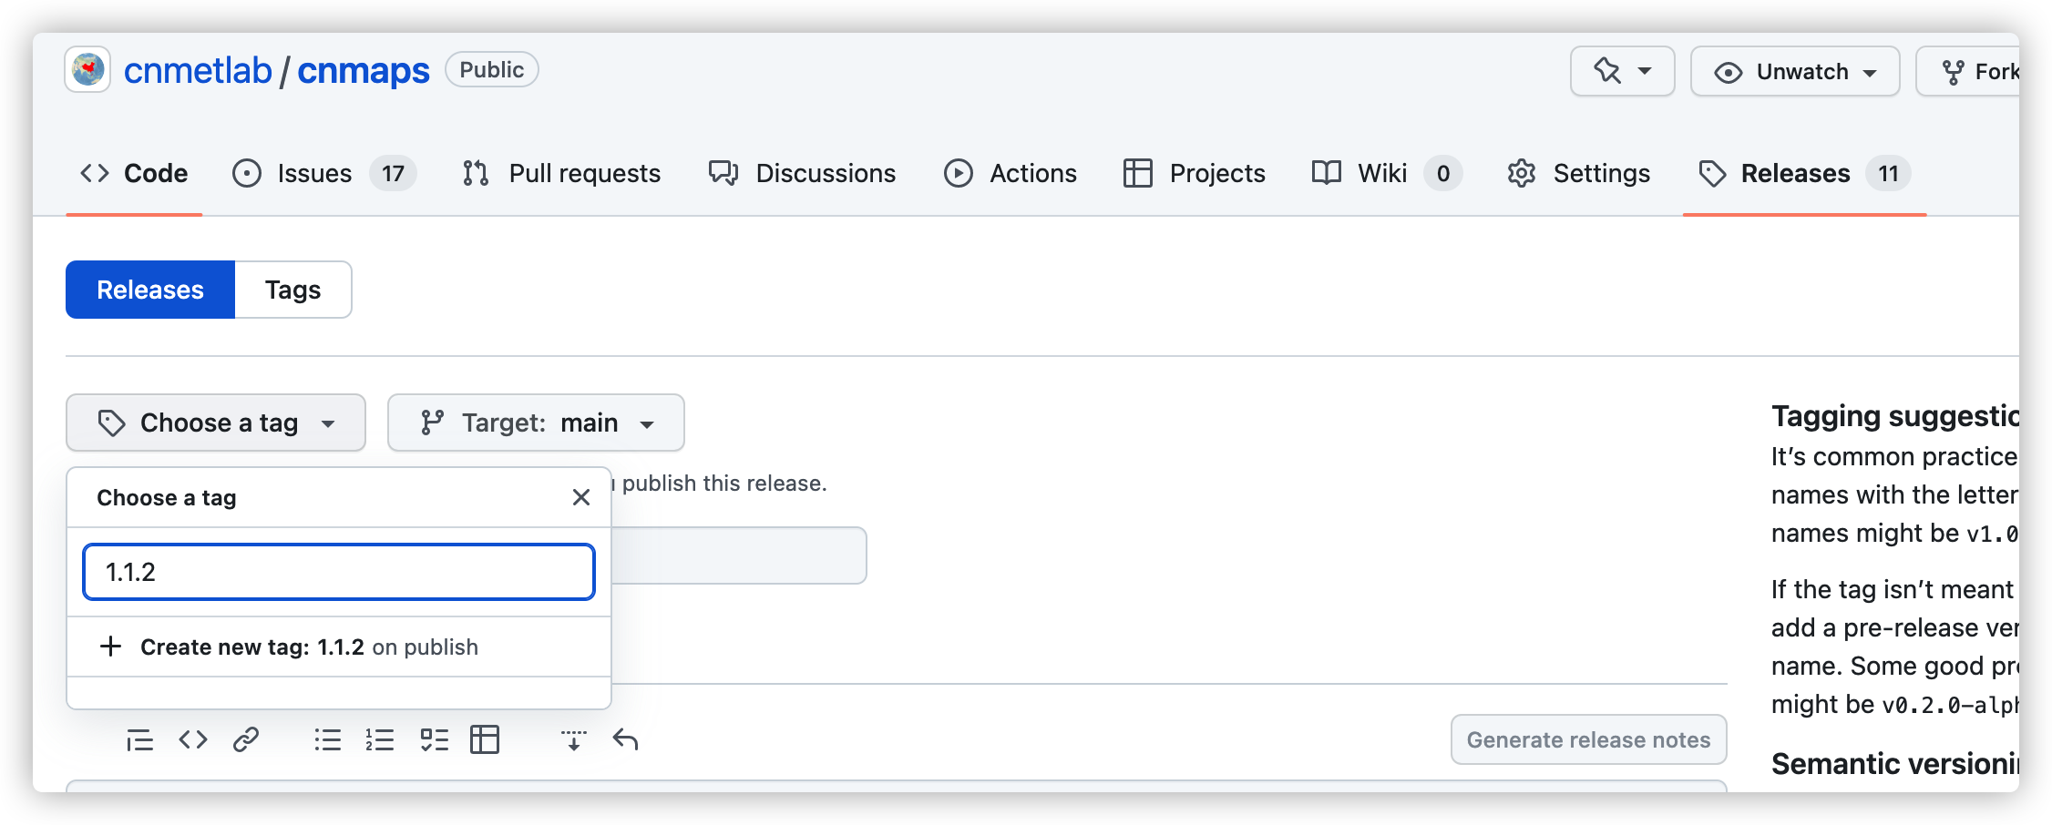This screenshot has height=825, width=2052.
Task: Click the Wiki count badge 0
Action: click(x=1443, y=173)
